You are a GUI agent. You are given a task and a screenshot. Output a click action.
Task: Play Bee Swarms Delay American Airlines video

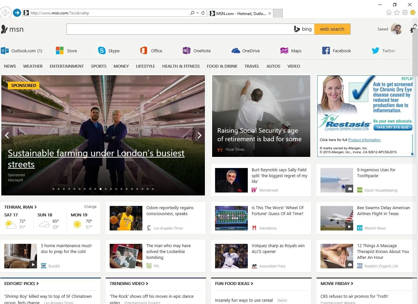tap(349, 227)
